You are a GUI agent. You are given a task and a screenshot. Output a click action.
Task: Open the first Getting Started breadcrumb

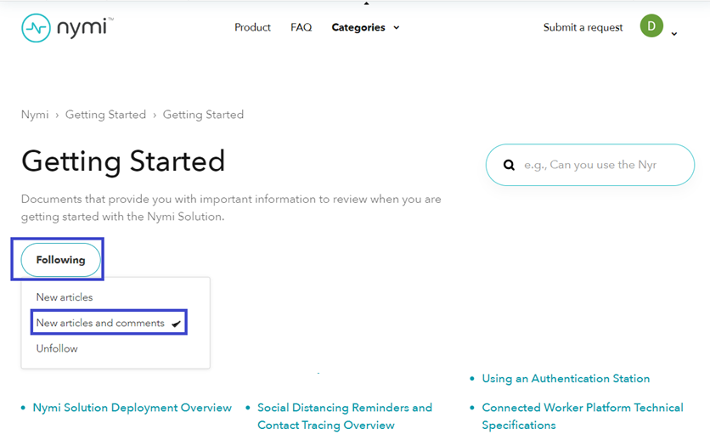click(105, 115)
